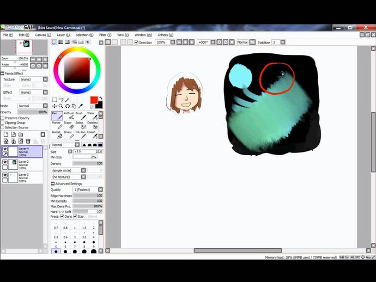Click the red foreground color swatch
This screenshot has width=376, height=282.
94,100
